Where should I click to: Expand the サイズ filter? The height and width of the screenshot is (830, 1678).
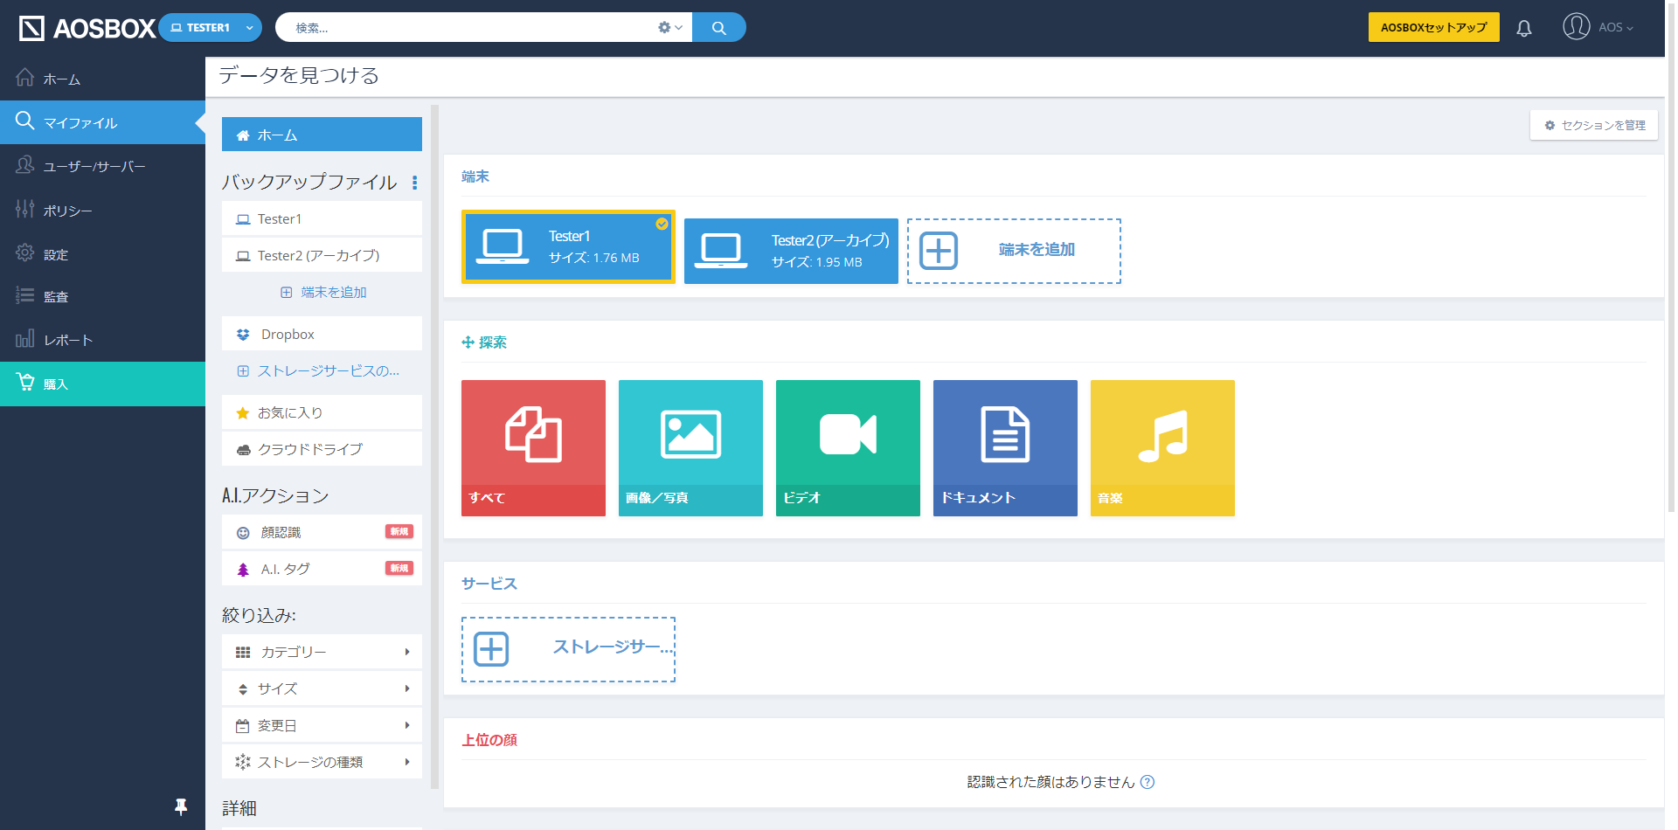coord(322,688)
